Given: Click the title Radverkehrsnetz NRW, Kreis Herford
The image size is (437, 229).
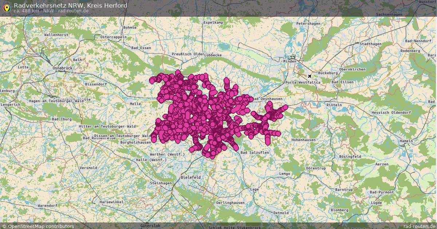Looking at the screenshot, I should (x=71, y=5).
